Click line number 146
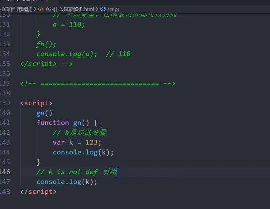The height and width of the screenshot is (209, 270). pos(5,172)
